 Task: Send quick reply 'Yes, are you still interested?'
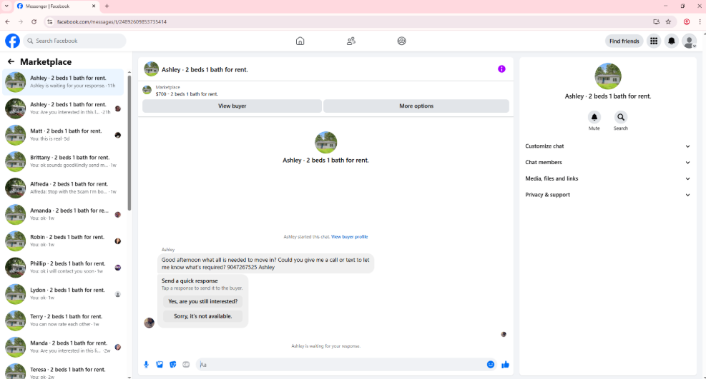pos(202,301)
